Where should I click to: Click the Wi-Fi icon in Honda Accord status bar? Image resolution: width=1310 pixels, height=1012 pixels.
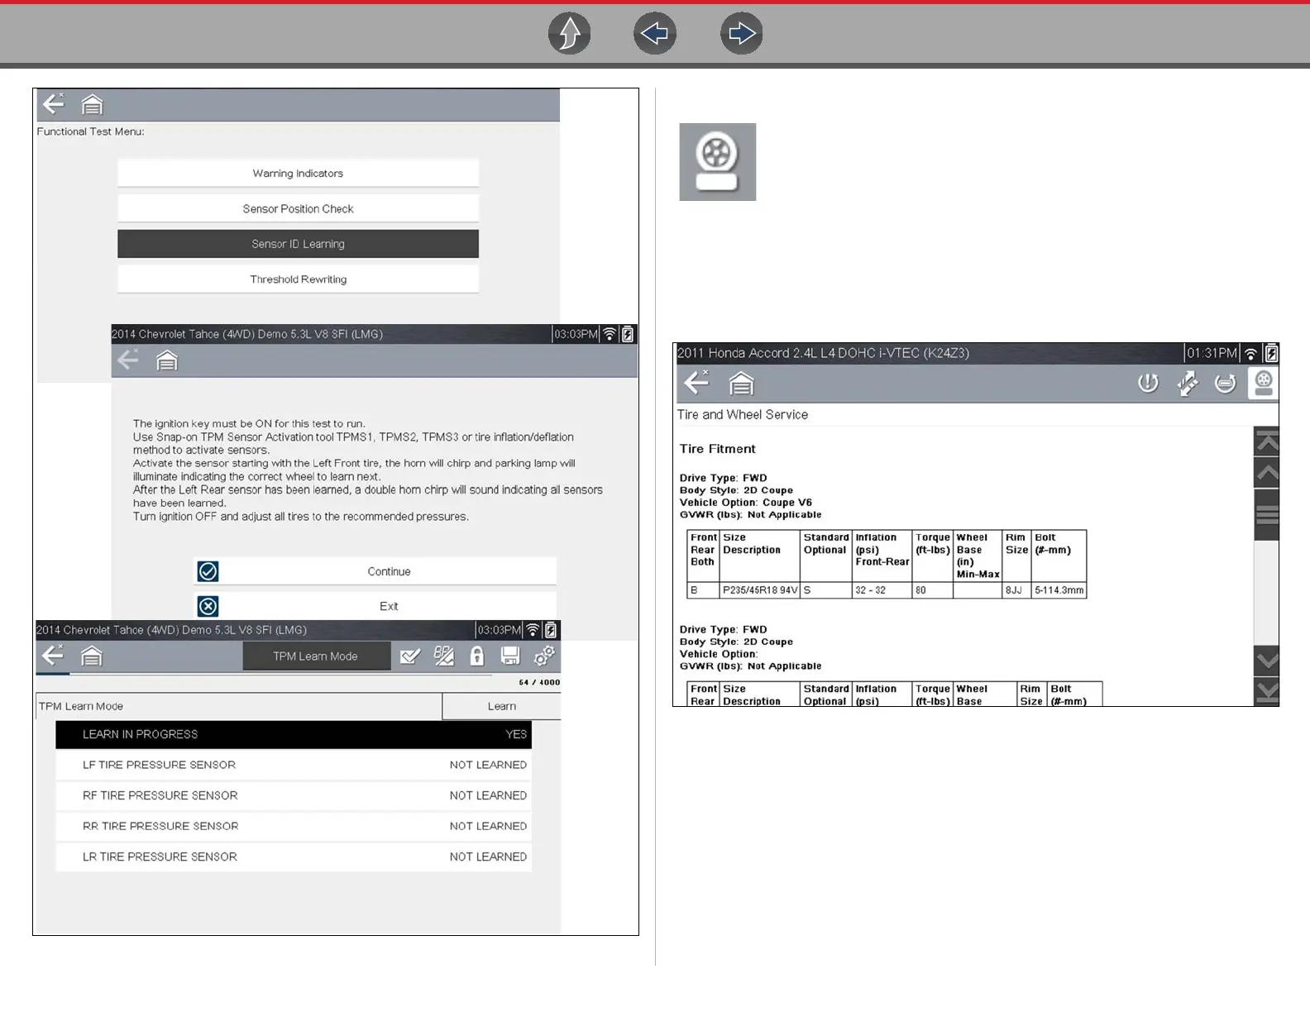(1251, 354)
